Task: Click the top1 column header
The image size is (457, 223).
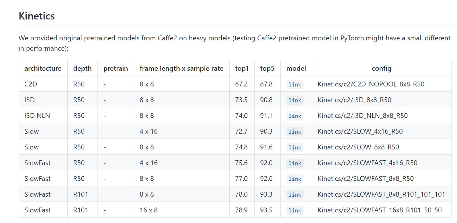Action: [x=241, y=68]
